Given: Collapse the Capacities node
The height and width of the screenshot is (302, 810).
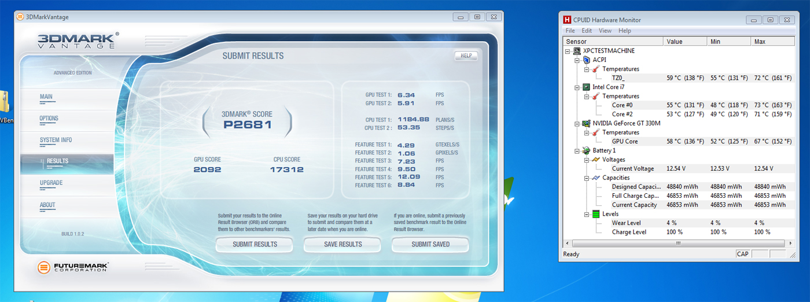Looking at the screenshot, I should (x=587, y=178).
